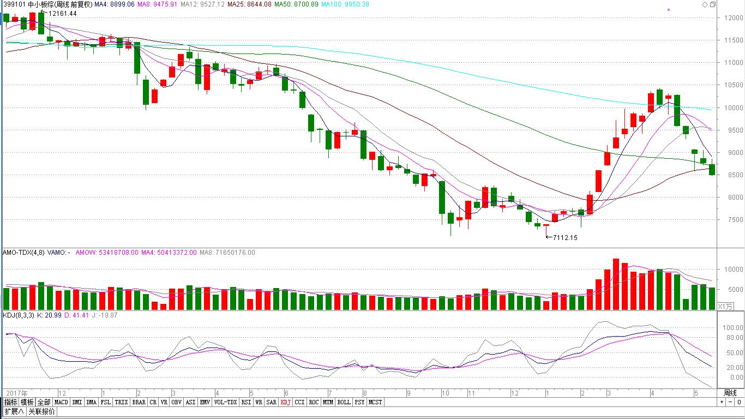
Task: Switch indicator to CCI
Action: [300, 402]
